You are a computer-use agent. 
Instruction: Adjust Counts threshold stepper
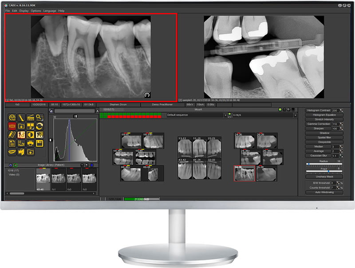(338, 188)
